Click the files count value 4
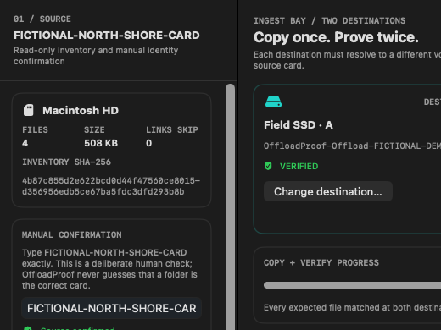The image size is (441, 330). click(x=25, y=143)
